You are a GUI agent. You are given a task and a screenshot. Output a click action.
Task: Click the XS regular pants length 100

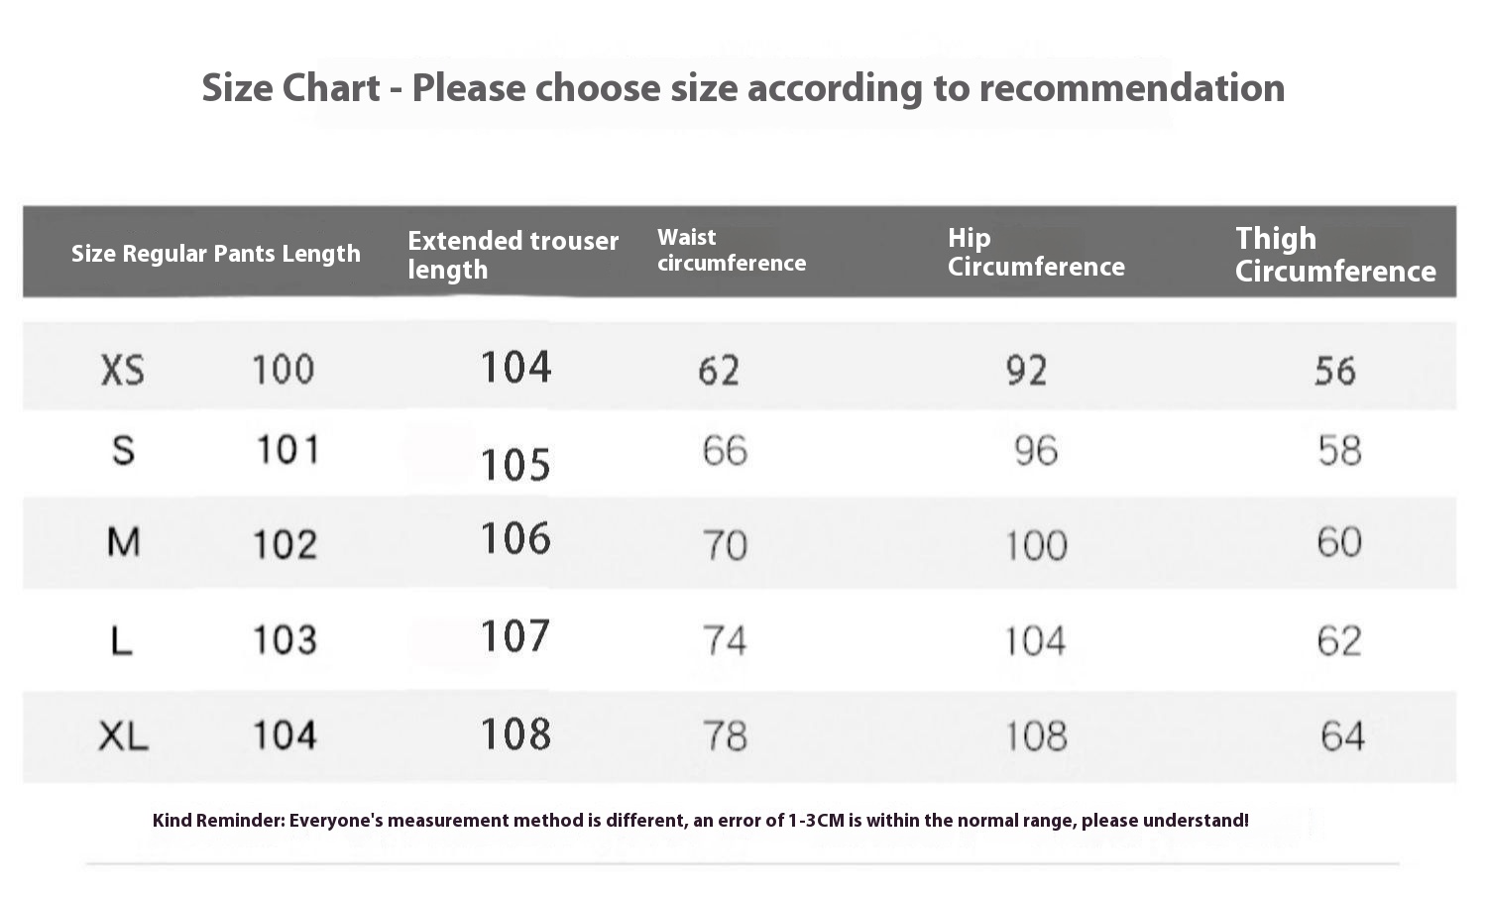click(x=283, y=370)
